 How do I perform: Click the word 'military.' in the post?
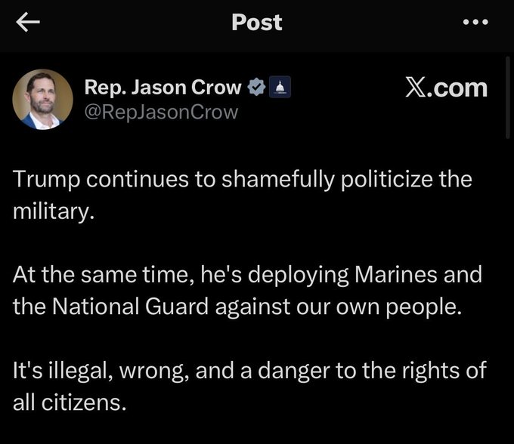54,212
